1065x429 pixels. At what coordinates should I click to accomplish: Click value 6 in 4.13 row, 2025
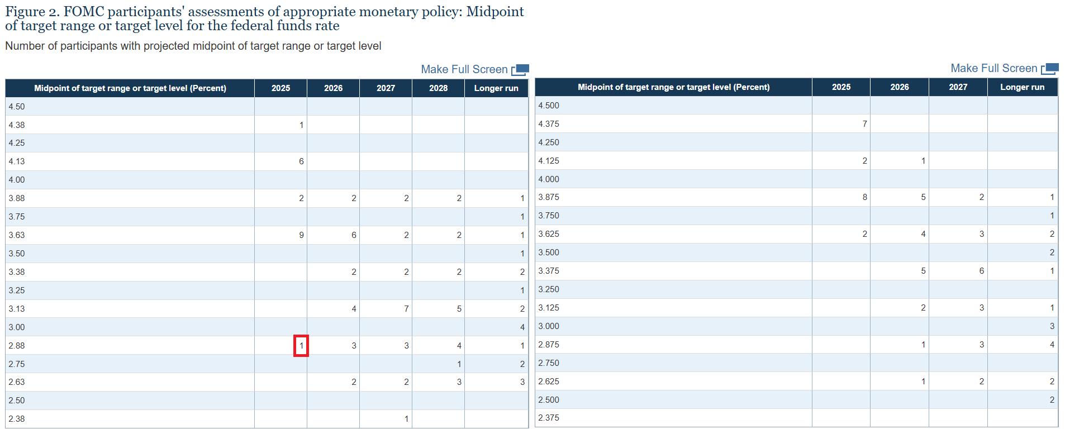301,161
